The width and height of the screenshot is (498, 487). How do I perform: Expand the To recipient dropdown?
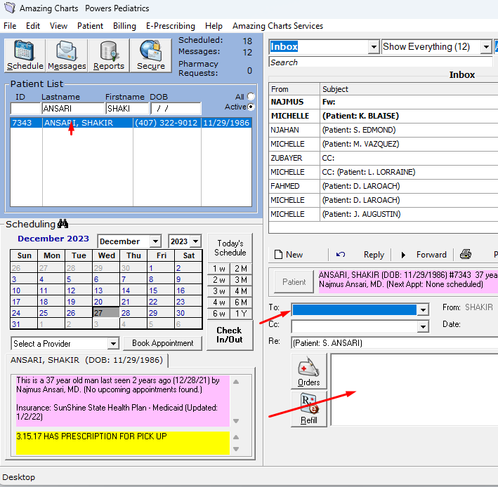pyautogui.click(x=423, y=309)
